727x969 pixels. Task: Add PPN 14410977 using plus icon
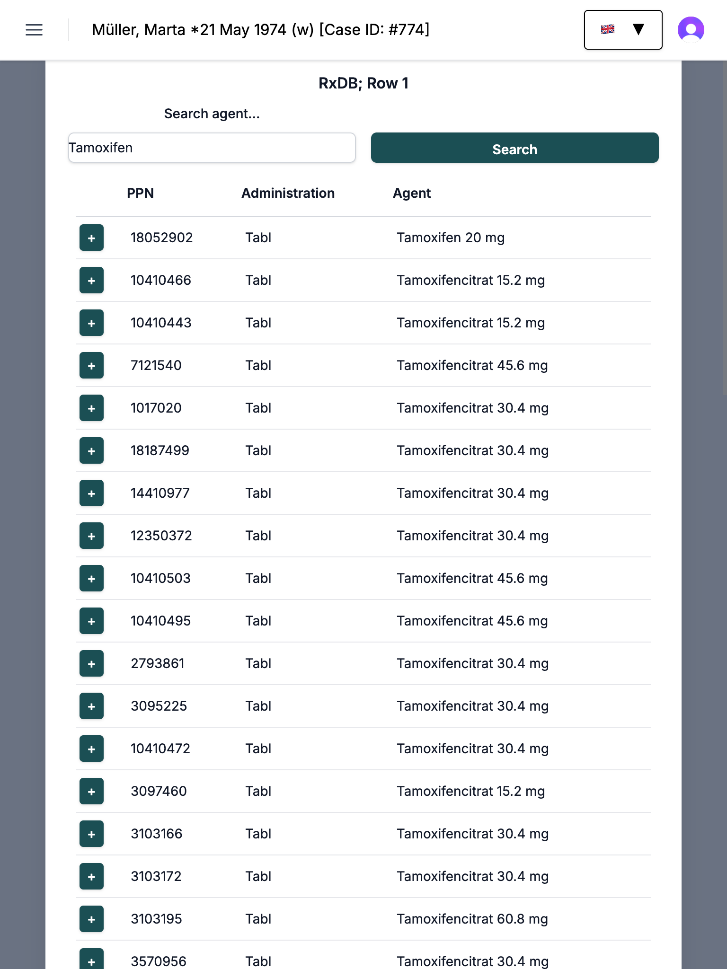[91, 493]
